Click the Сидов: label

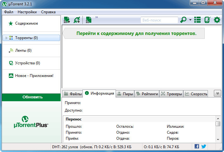173,132
